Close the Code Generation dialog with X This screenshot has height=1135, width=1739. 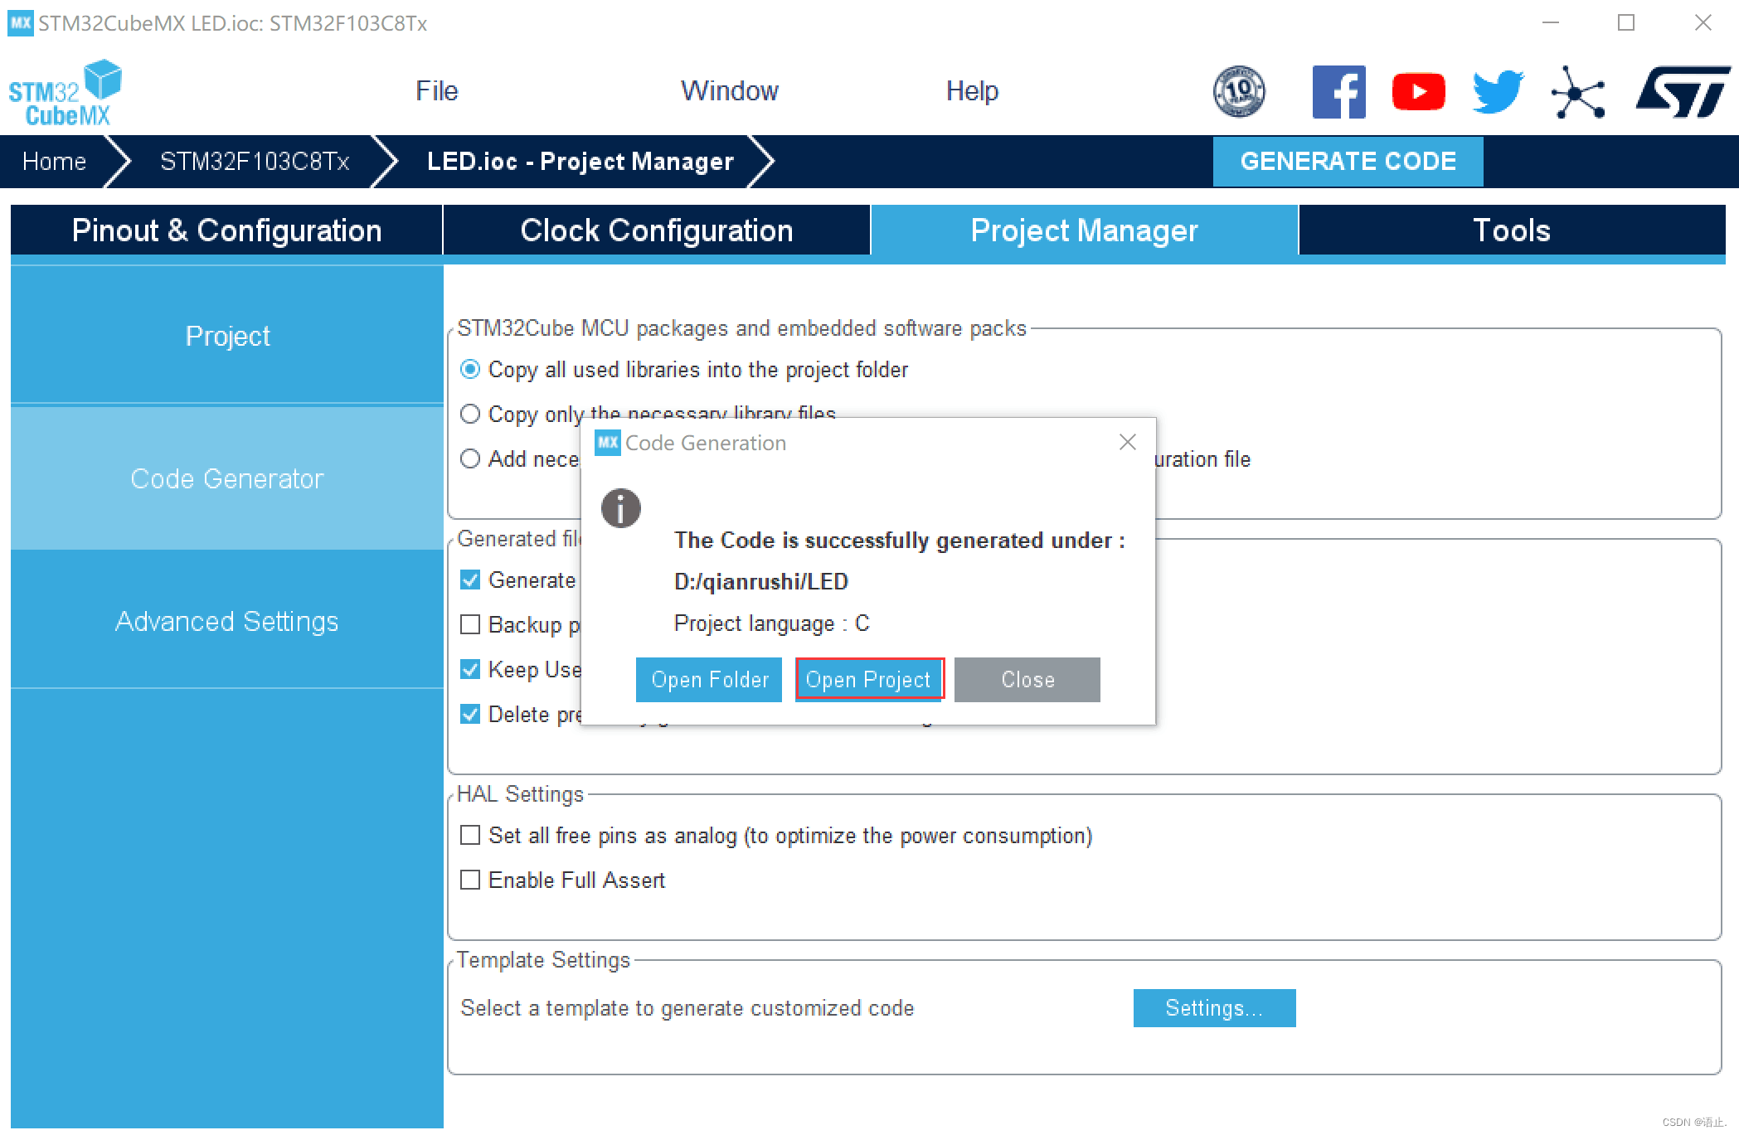click(1127, 442)
